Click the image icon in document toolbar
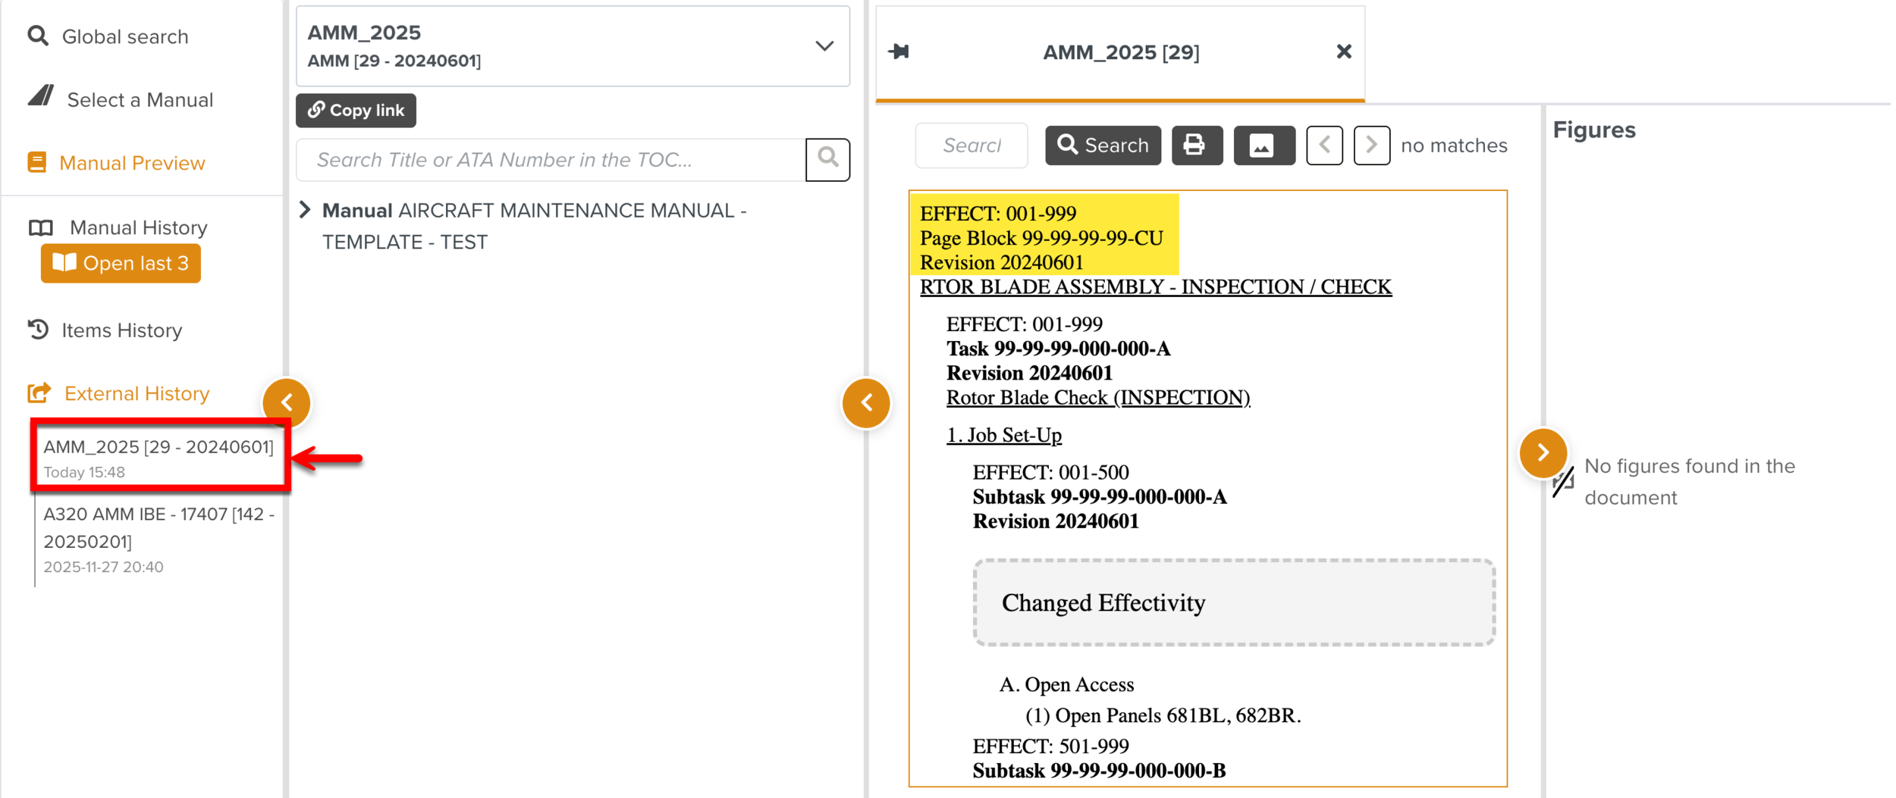The height and width of the screenshot is (798, 1896). tap(1263, 145)
